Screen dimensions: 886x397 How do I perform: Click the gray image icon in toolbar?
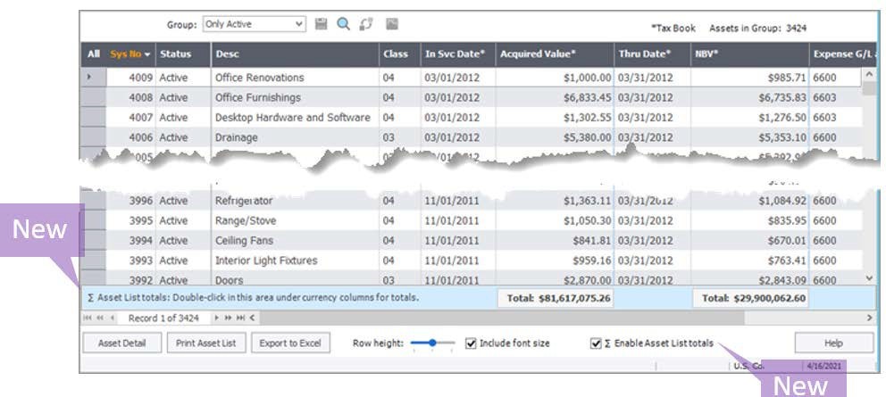[x=392, y=24]
